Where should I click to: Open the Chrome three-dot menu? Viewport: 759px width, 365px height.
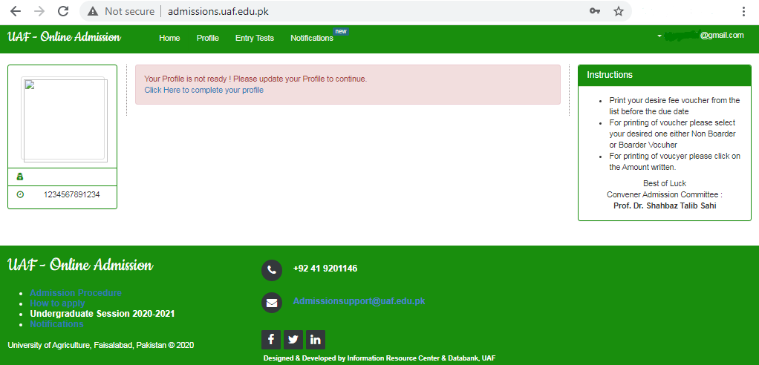tap(743, 12)
